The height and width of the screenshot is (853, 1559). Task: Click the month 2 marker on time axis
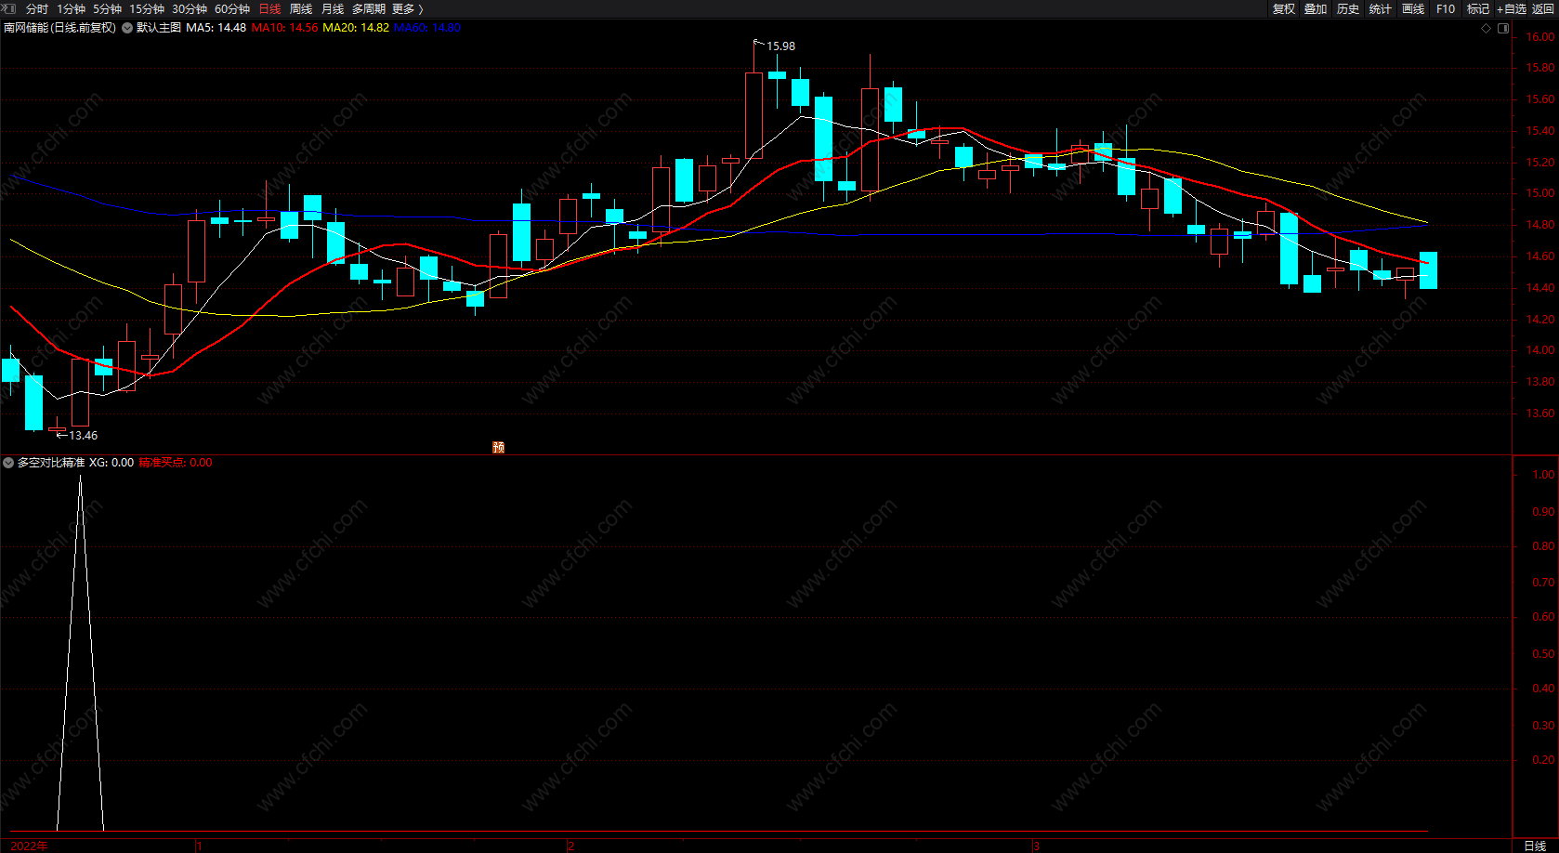pos(571,846)
